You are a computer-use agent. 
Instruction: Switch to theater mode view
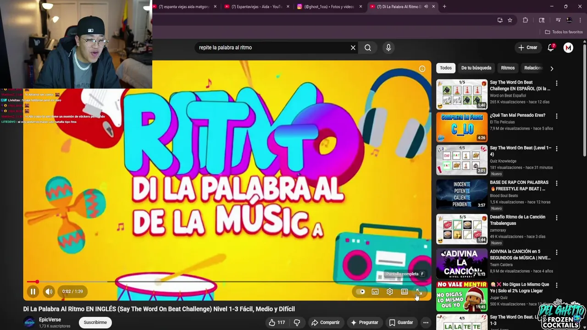(404, 291)
